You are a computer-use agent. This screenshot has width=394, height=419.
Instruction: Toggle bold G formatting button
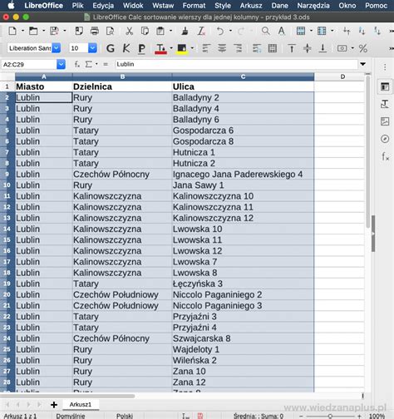point(111,48)
